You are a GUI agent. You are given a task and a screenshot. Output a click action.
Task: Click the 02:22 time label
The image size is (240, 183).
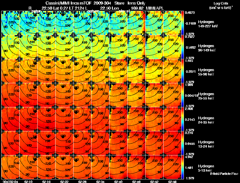click(64, 181)
